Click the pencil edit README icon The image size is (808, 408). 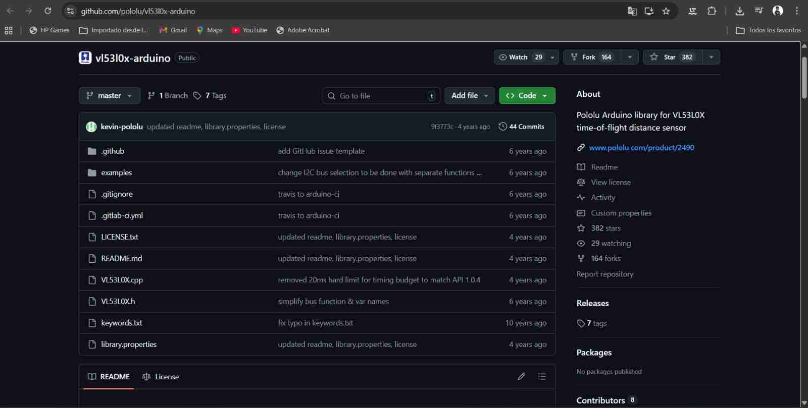[522, 376]
